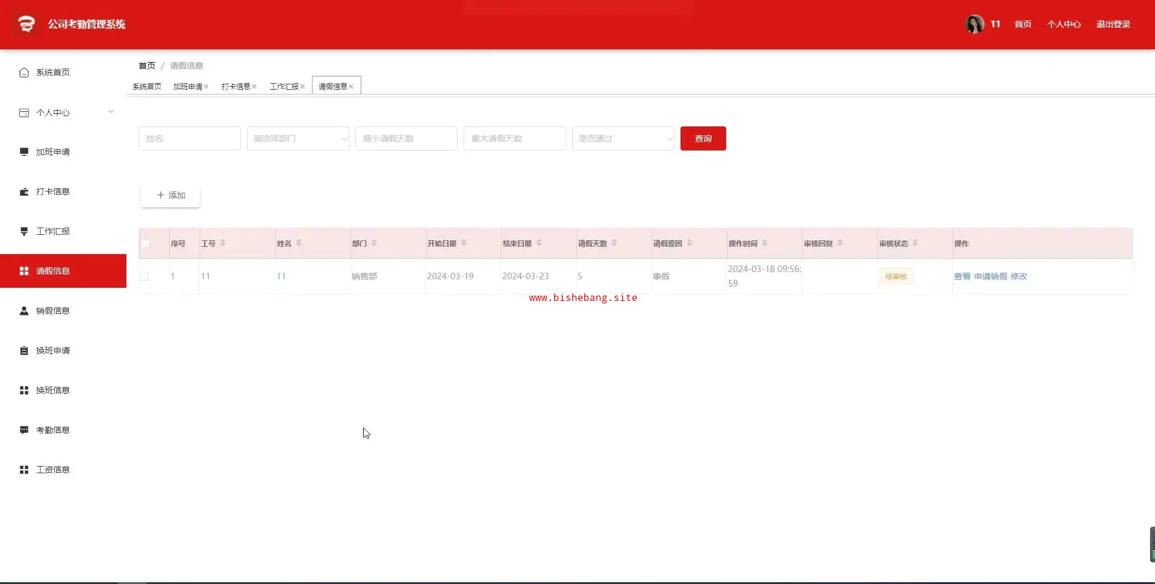
Task: Click 查看 link in row 1
Action: point(962,276)
